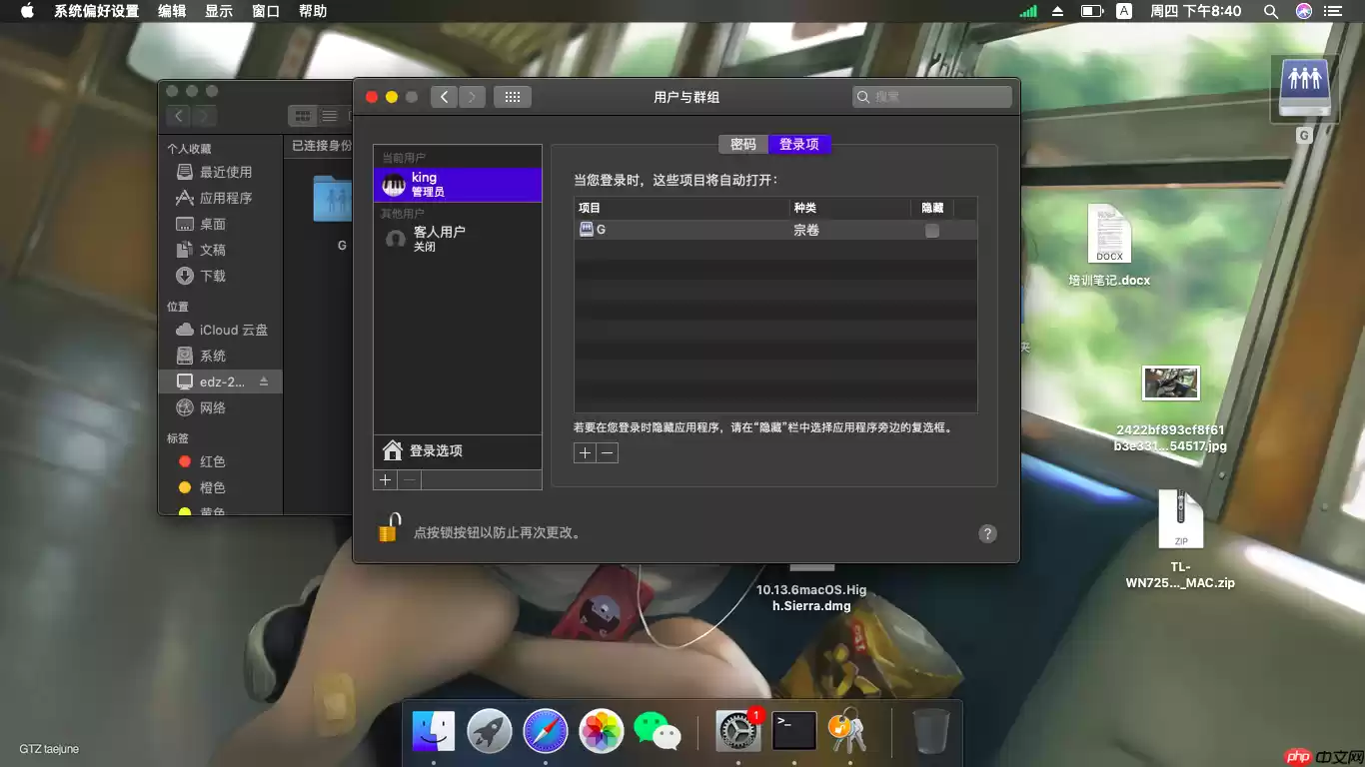Click the help question mark button
Image resolution: width=1365 pixels, height=767 pixels.
(x=987, y=533)
